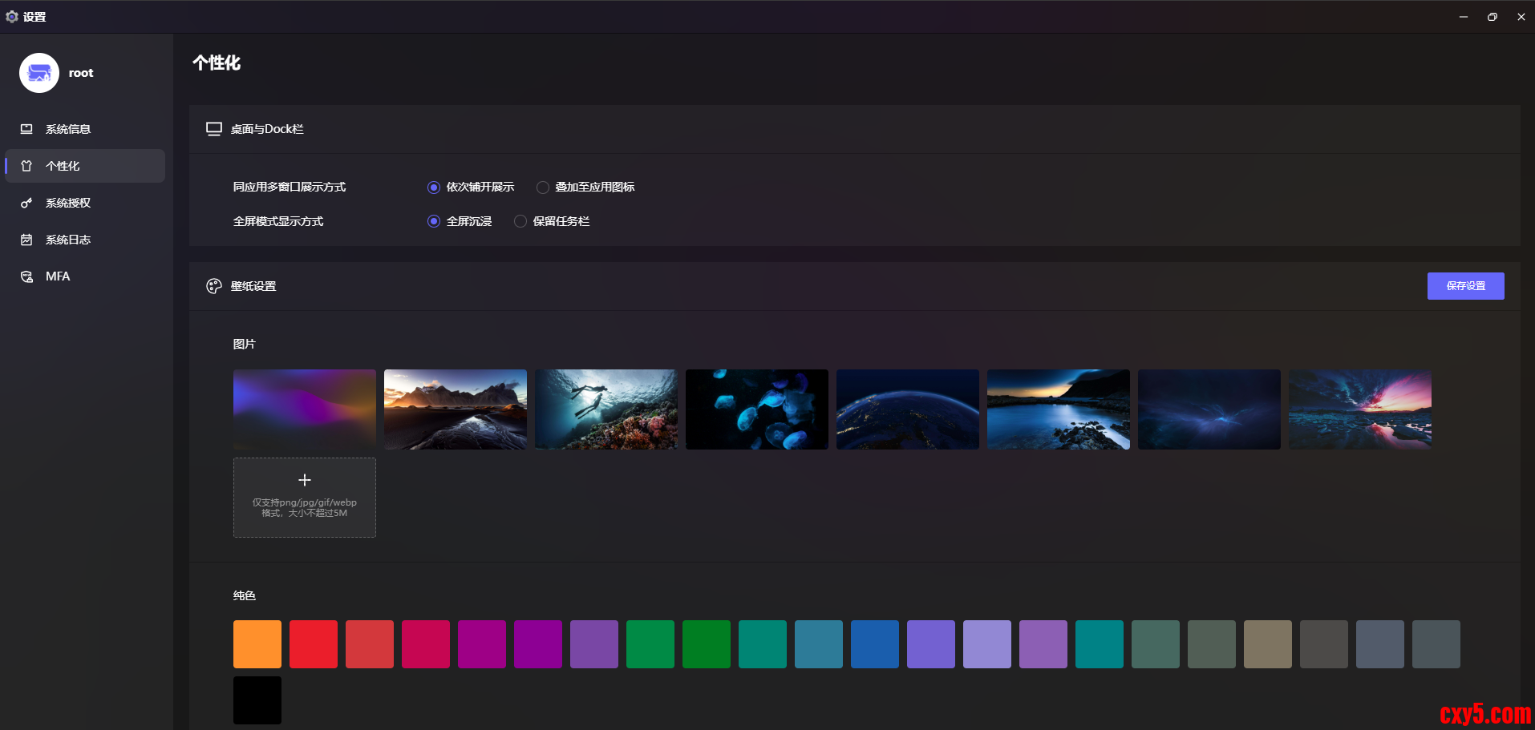Click the shirt icon for 个性化
This screenshot has width=1535, height=730.
(x=26, y=166)
